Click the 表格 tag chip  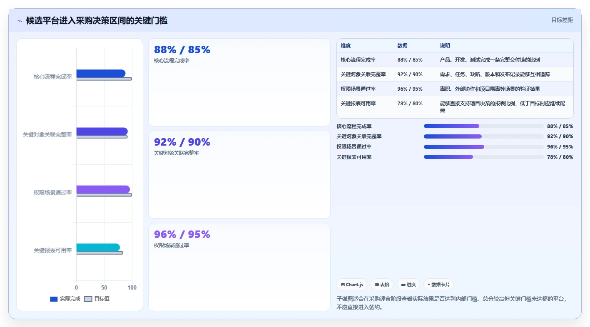(382, 285)
